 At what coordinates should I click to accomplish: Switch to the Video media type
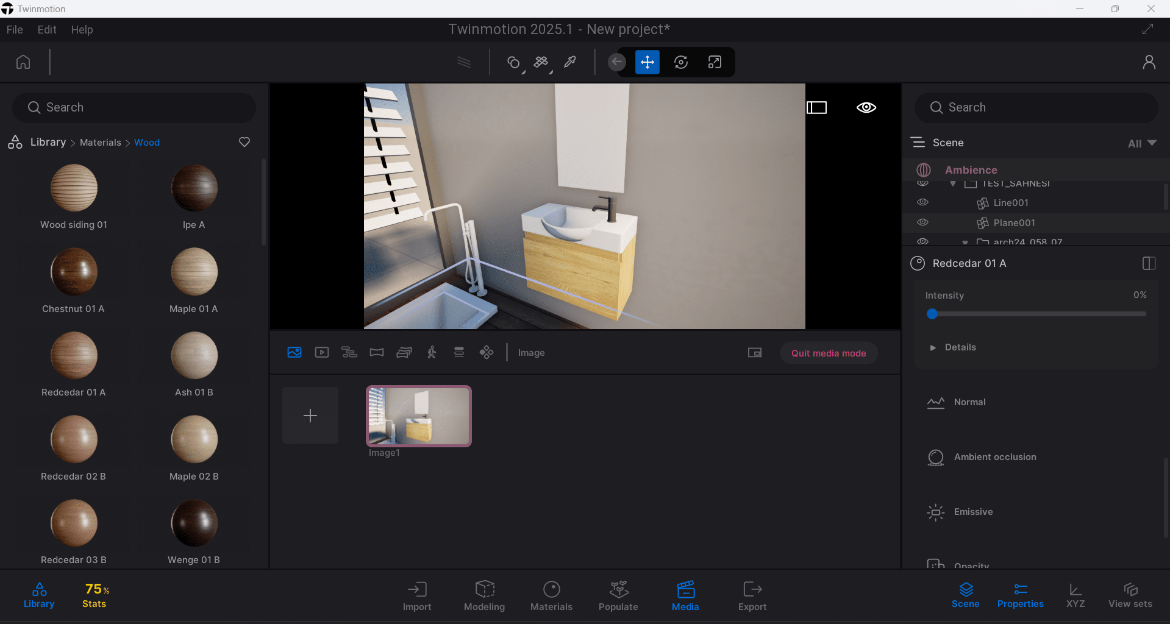pyautogui.click(x=321, y=352)
